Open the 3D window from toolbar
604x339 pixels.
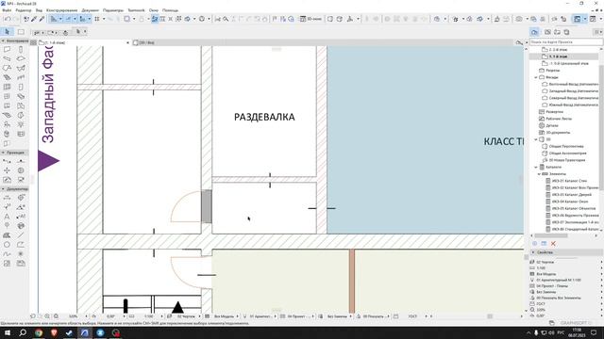(311, 19)
